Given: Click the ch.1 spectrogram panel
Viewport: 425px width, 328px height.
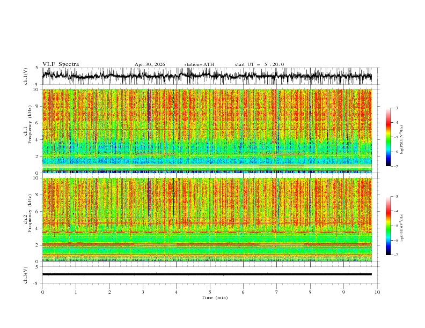Looking at the screenshot, I should 207,131.
